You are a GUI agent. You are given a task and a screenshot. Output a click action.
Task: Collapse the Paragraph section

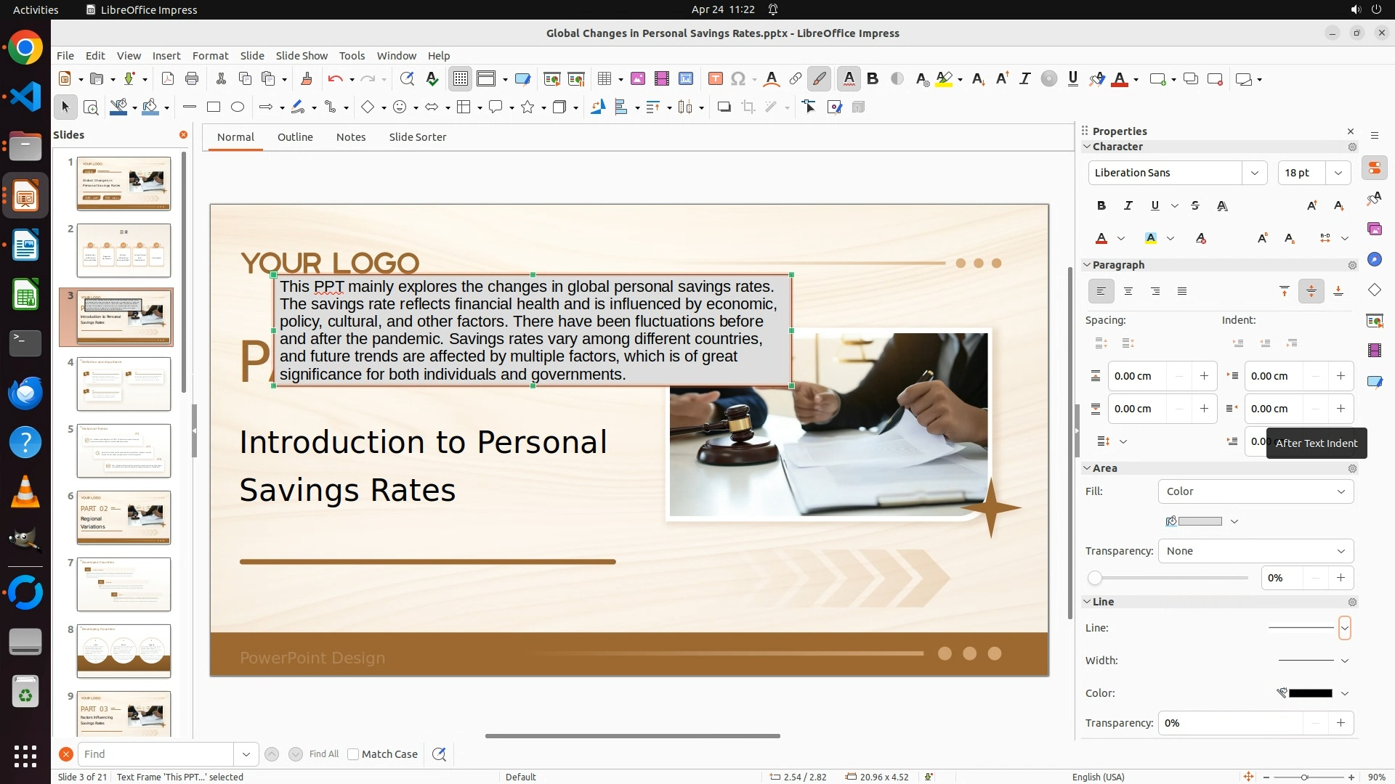tap(1088, 265)
